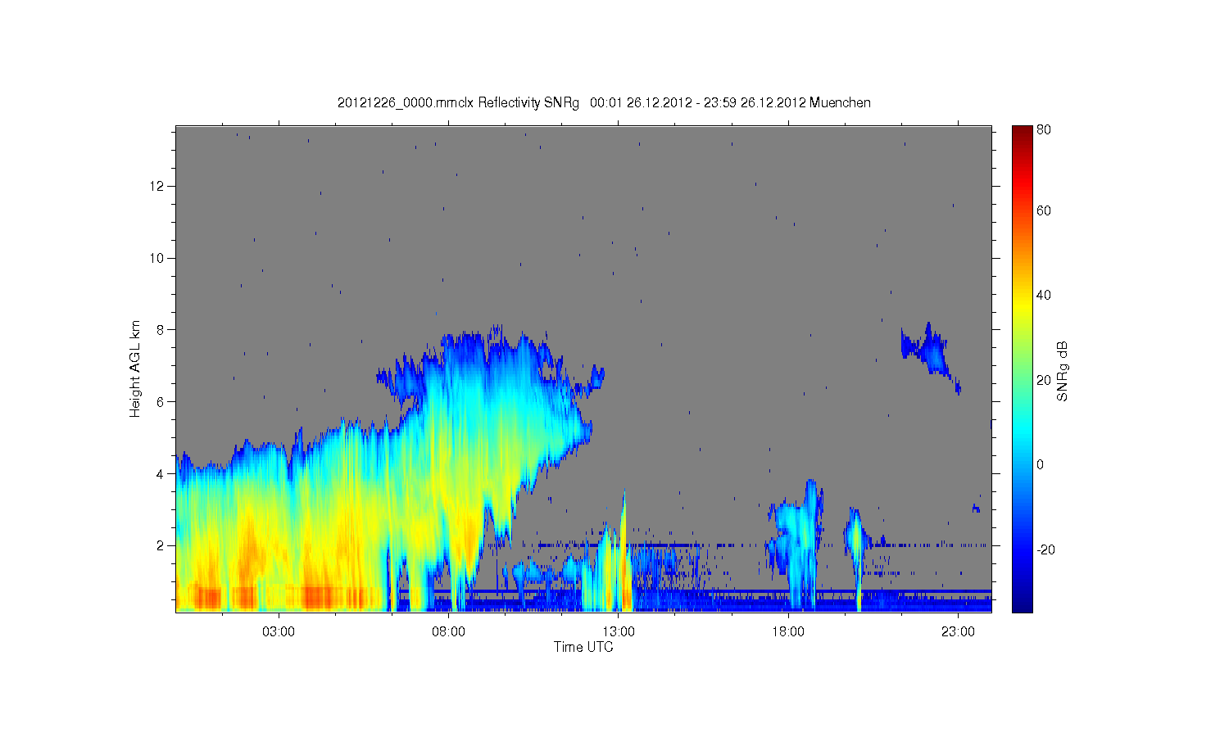Click the colorbar value '40'
The height and width of the screenshot is (737, 1229).
coord(1044,295)
